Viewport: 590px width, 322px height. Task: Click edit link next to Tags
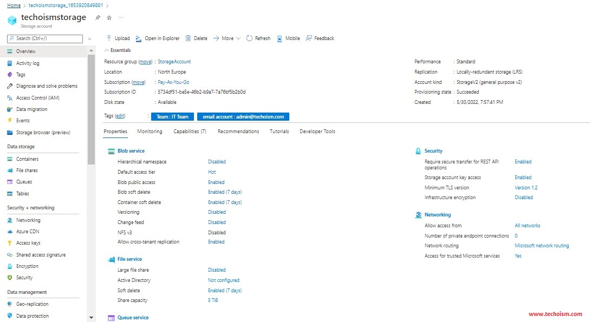pyautogui.click(x=120, y=116)
